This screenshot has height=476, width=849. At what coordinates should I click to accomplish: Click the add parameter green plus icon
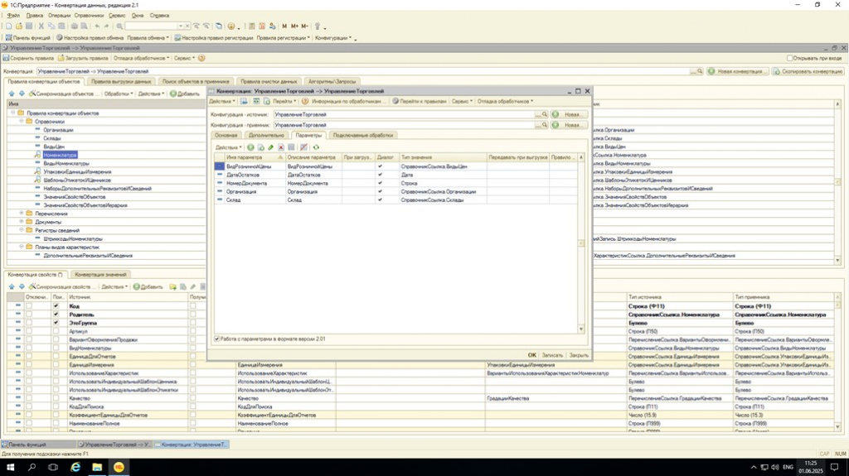pos(250,147)
